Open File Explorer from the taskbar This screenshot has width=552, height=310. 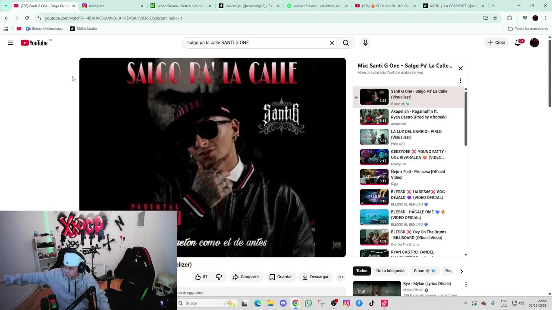[270, 303]
